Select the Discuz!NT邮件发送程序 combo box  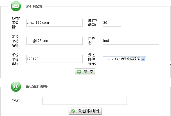coord(124,59)
